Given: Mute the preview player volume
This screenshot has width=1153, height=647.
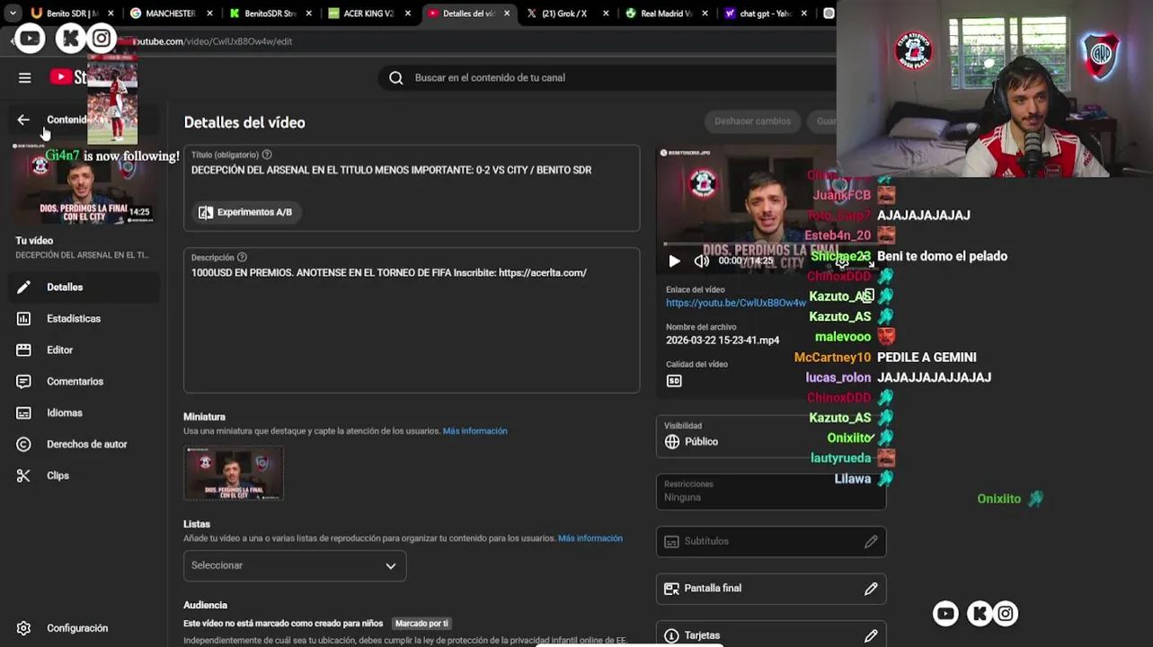Looking at the screenshot, I should click(701, 261).
